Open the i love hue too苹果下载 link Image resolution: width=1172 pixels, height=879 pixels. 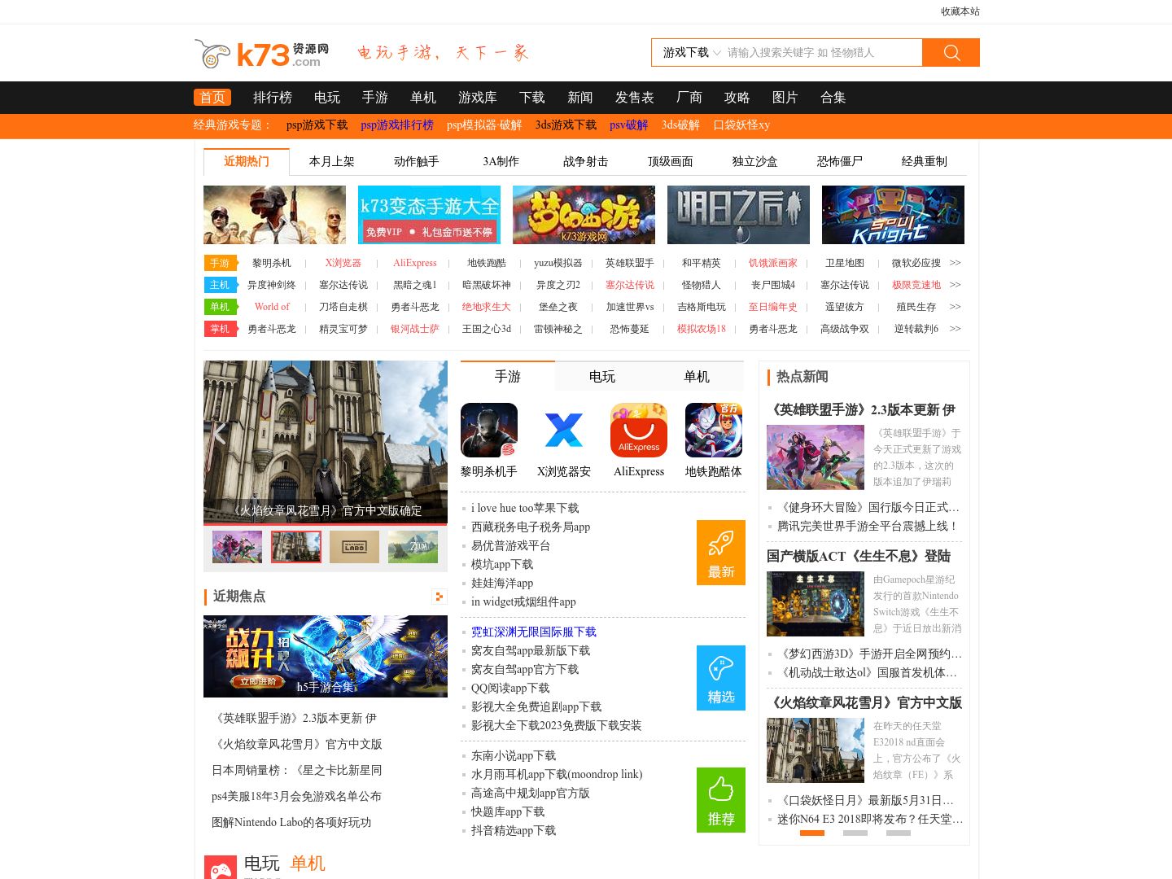(525, 509)
